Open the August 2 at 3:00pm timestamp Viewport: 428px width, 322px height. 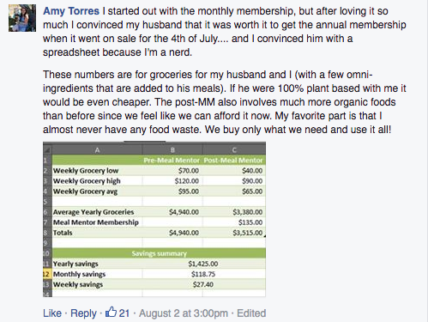184,313
